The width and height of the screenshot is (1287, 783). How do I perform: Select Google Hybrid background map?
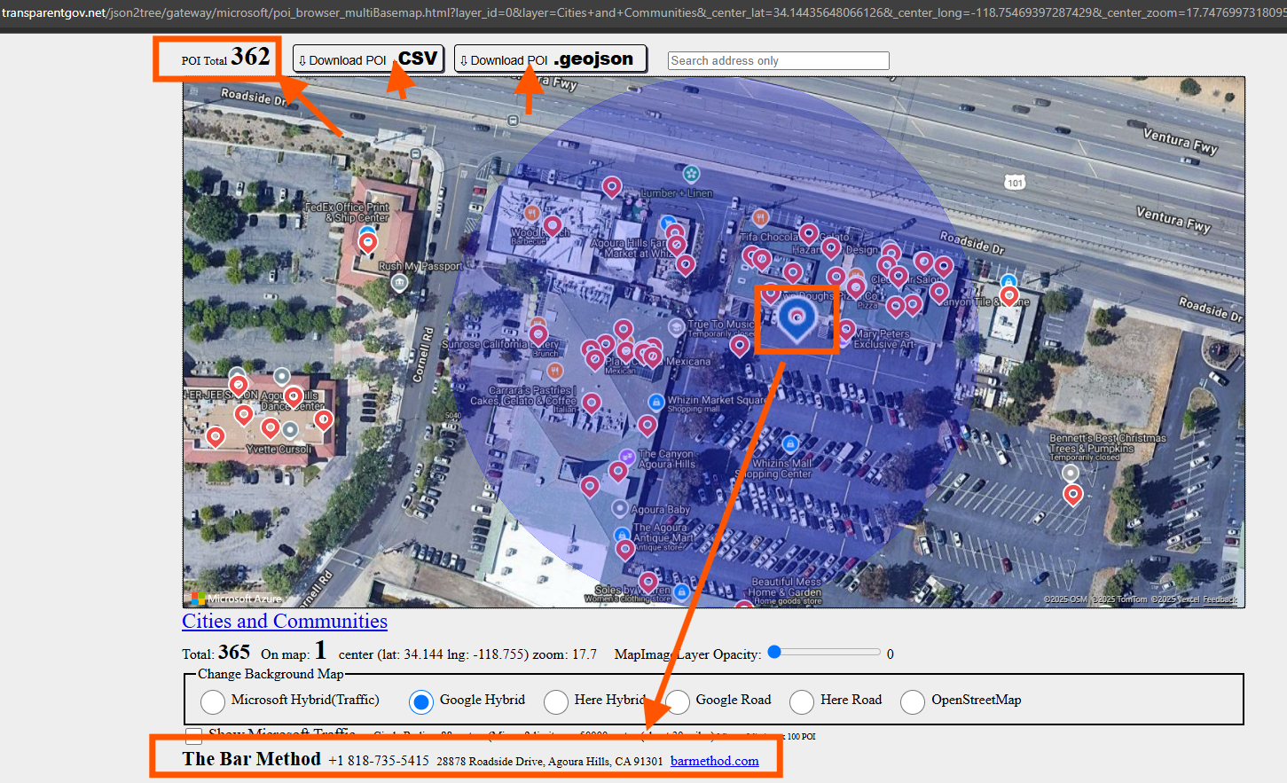pyautogui.click(x=421, y=701)
